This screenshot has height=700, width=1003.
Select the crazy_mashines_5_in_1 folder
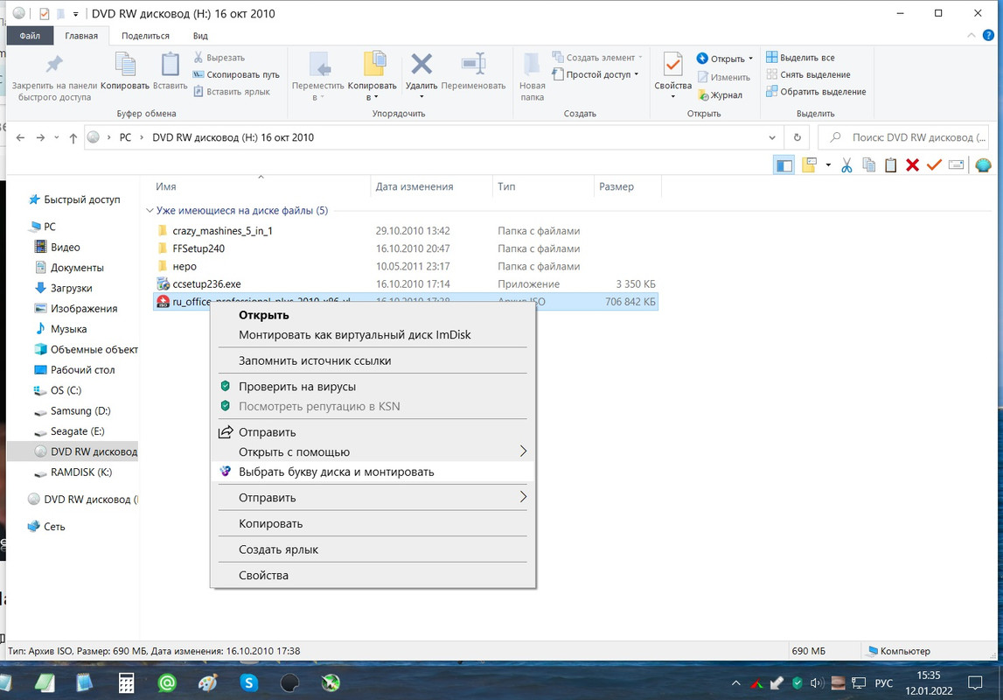click(x=222, y=231)
